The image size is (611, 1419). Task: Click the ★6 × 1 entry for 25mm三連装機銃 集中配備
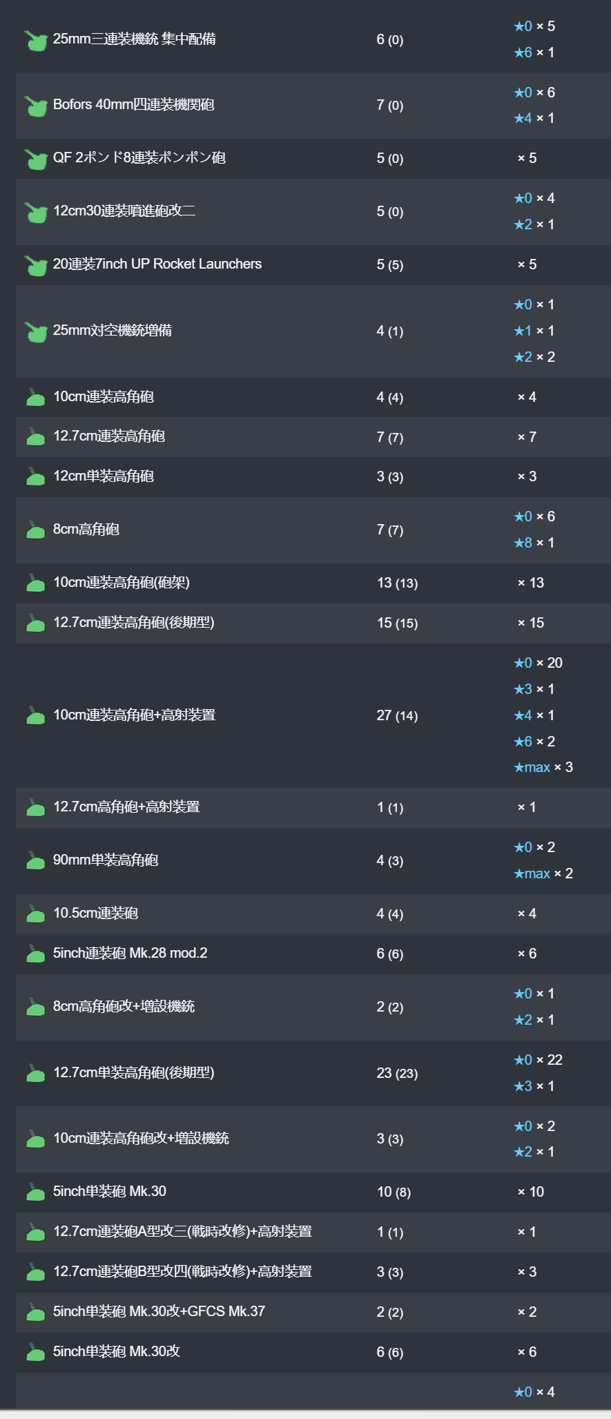tap(534, 52)
